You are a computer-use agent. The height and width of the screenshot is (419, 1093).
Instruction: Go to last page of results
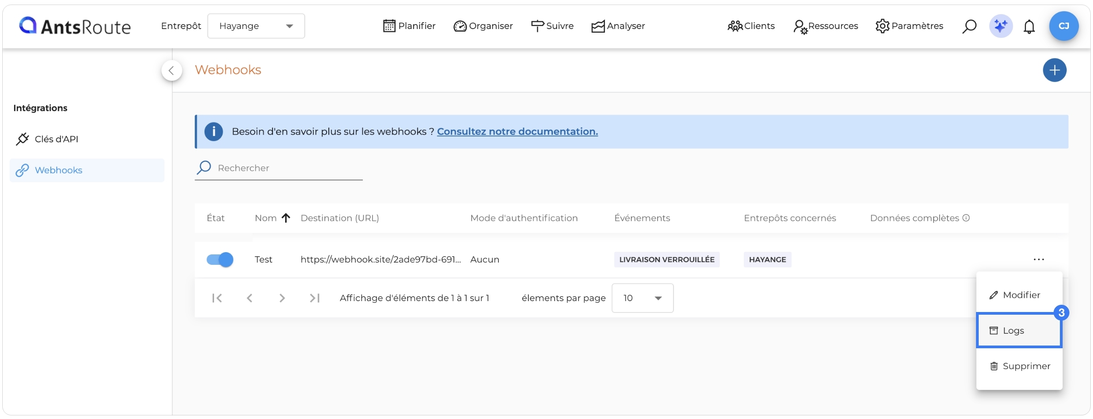[315, 298]
